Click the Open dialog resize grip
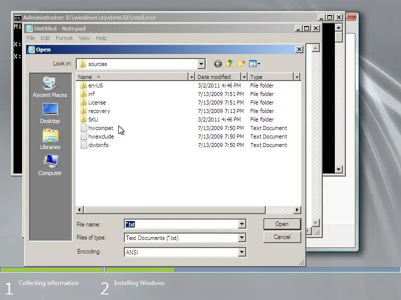This screenshot has width=401, height=300. 302,262
